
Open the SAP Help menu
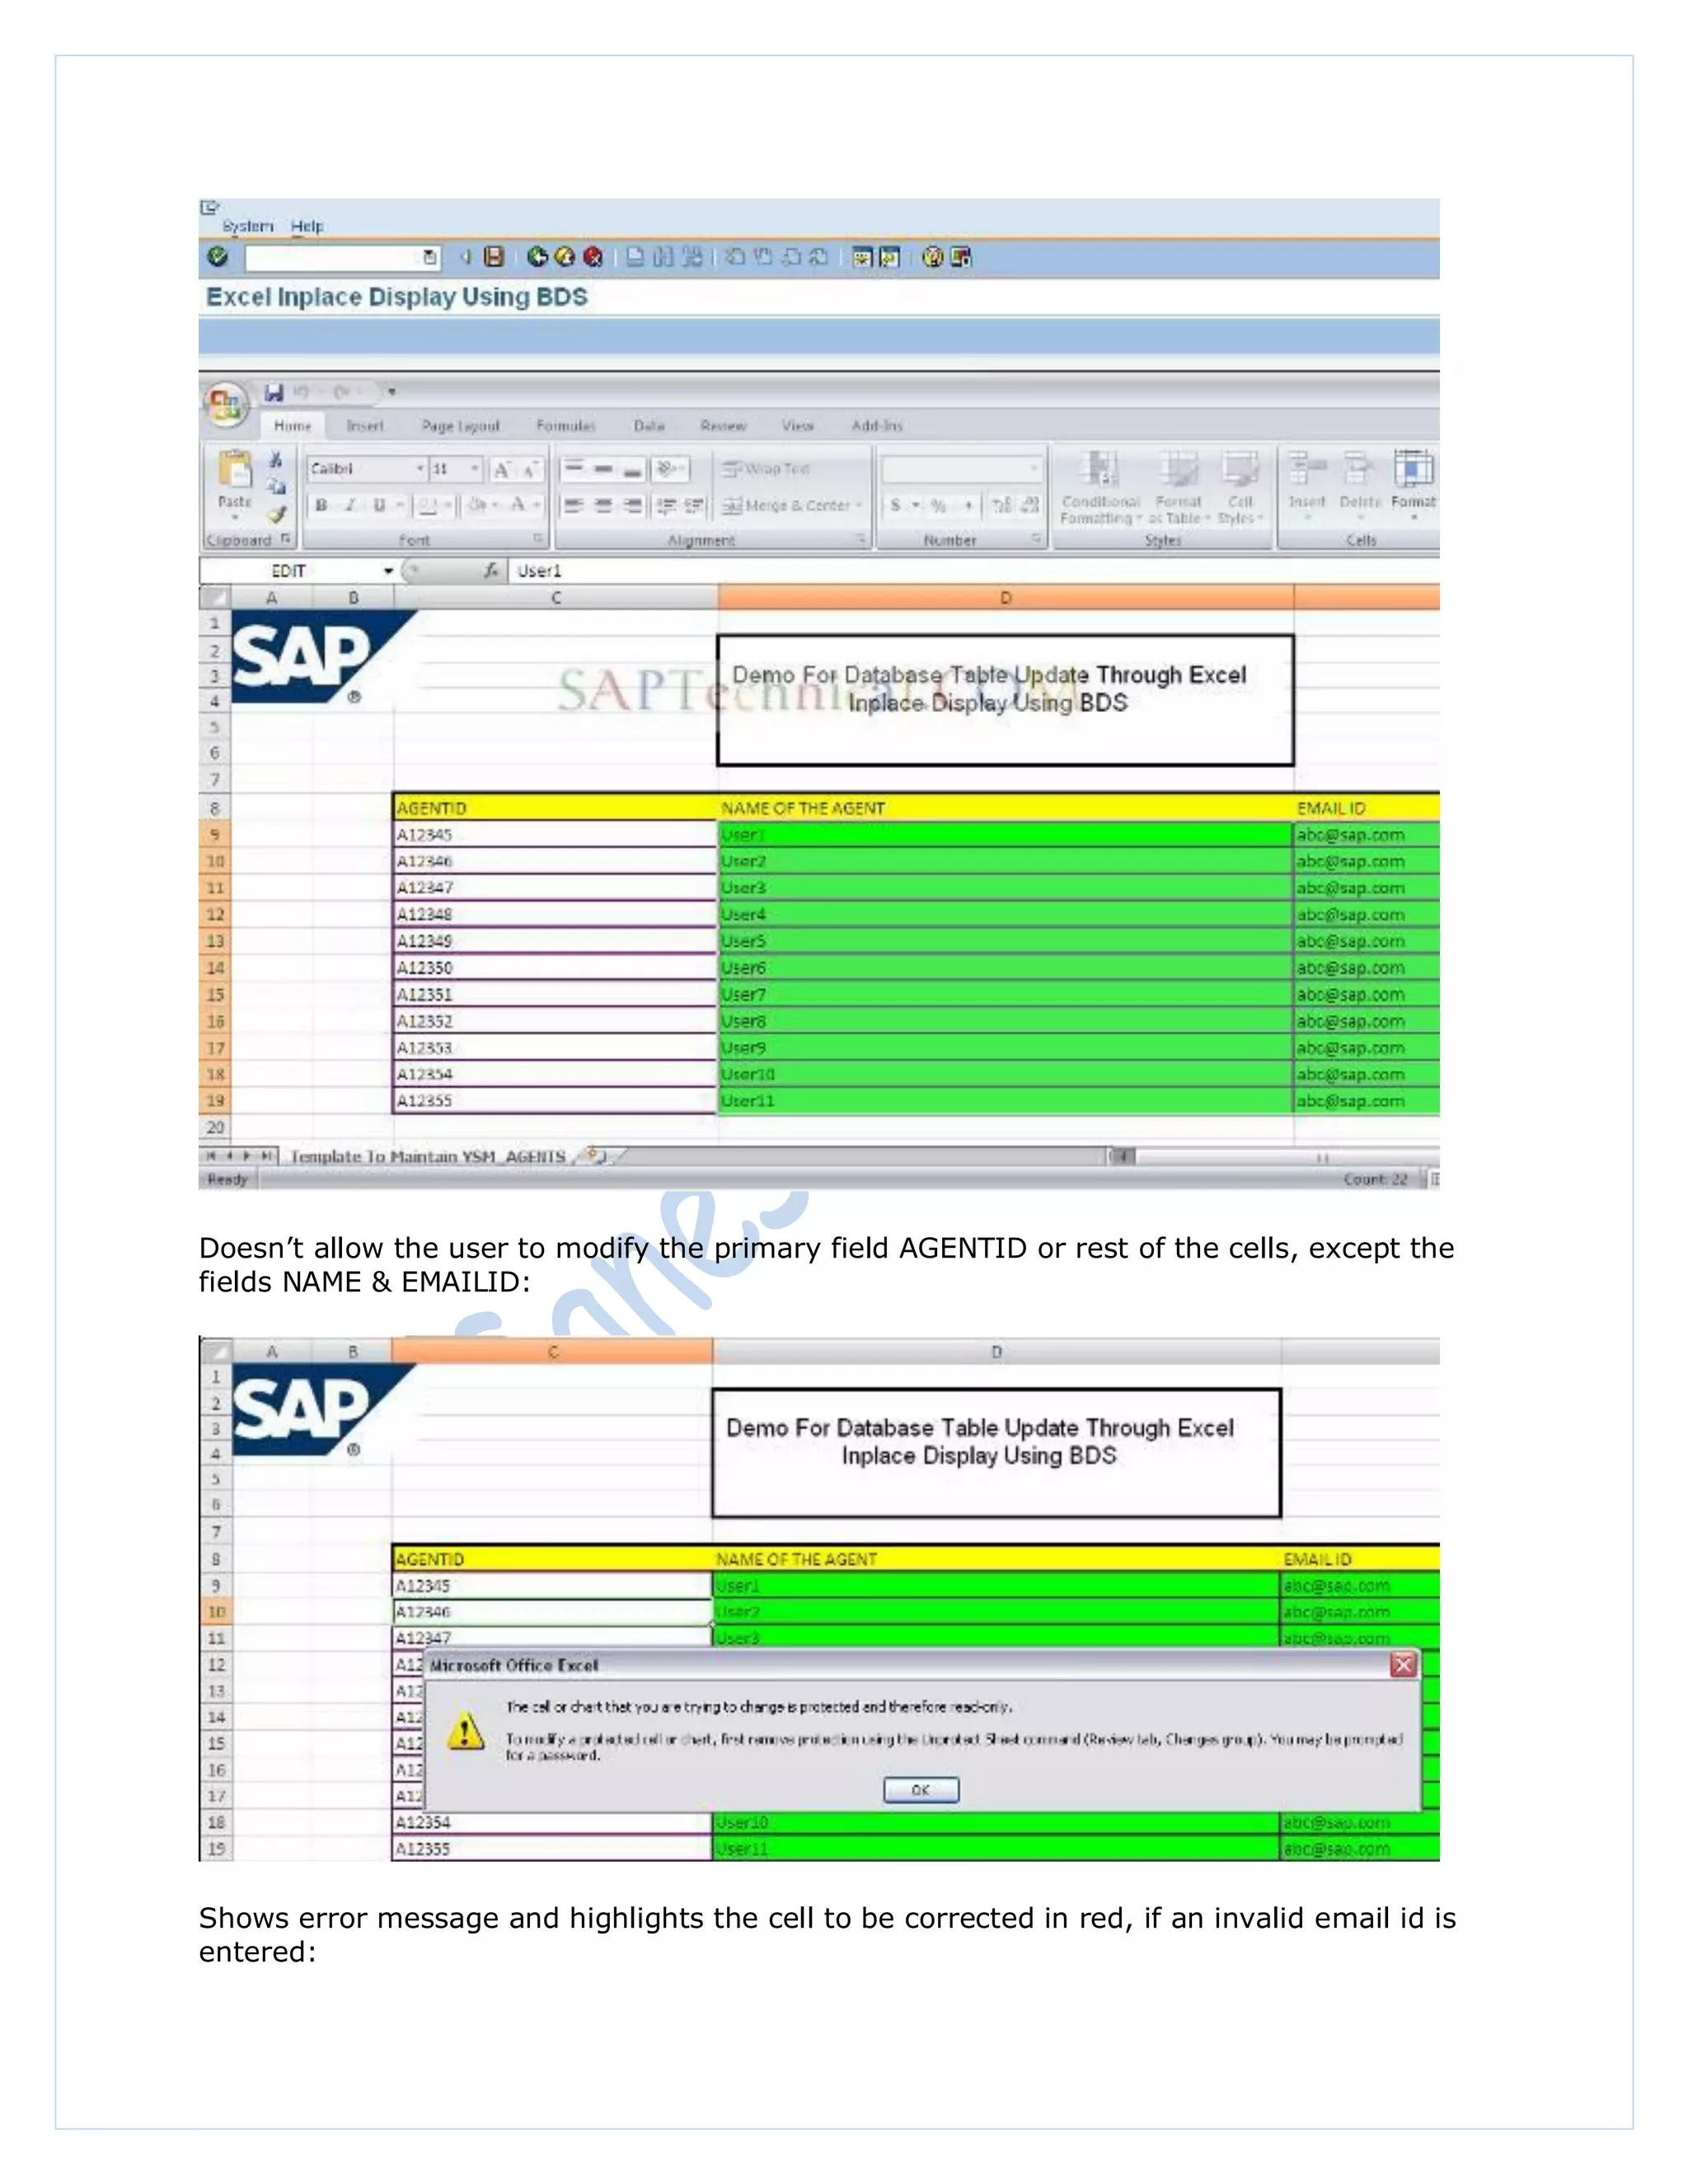307,226
